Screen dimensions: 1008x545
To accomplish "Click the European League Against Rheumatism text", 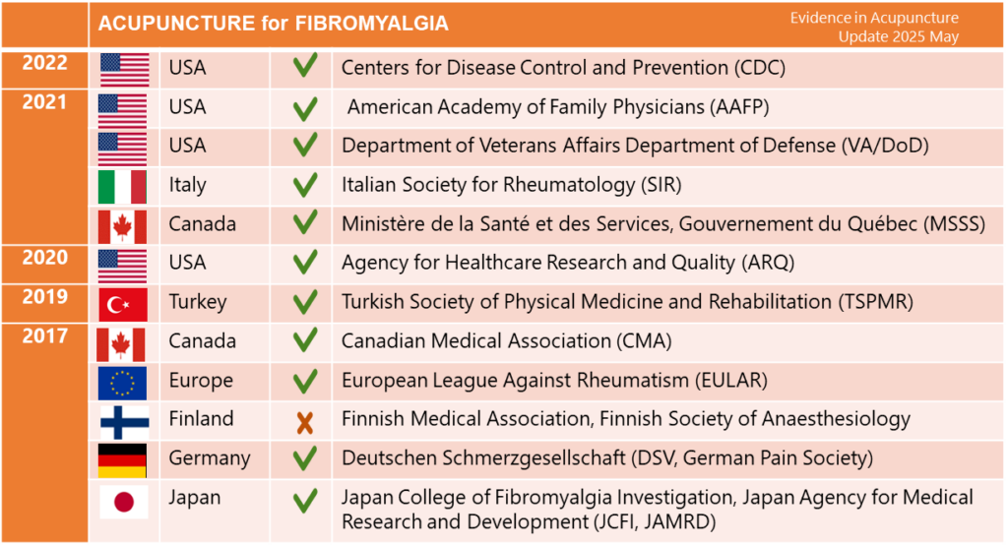I will pyautogui.click(x=555, y=381).
